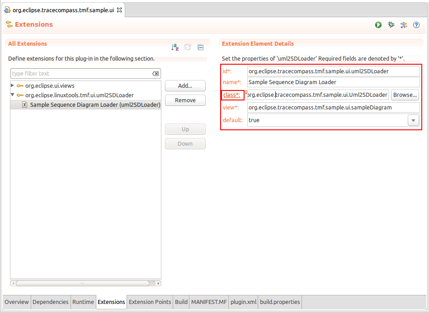The width and height of the screenshot is (429, 313).
Task: Collapse the org.eclipse.linuxtools.tmf.ui.uml2SDLoader node
Action: (x=13, y=95)
